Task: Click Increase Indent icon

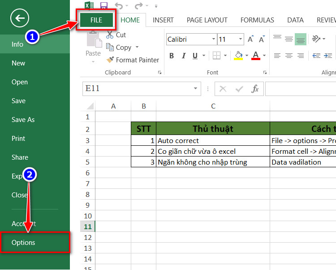Action: click(x=328, y=56)
